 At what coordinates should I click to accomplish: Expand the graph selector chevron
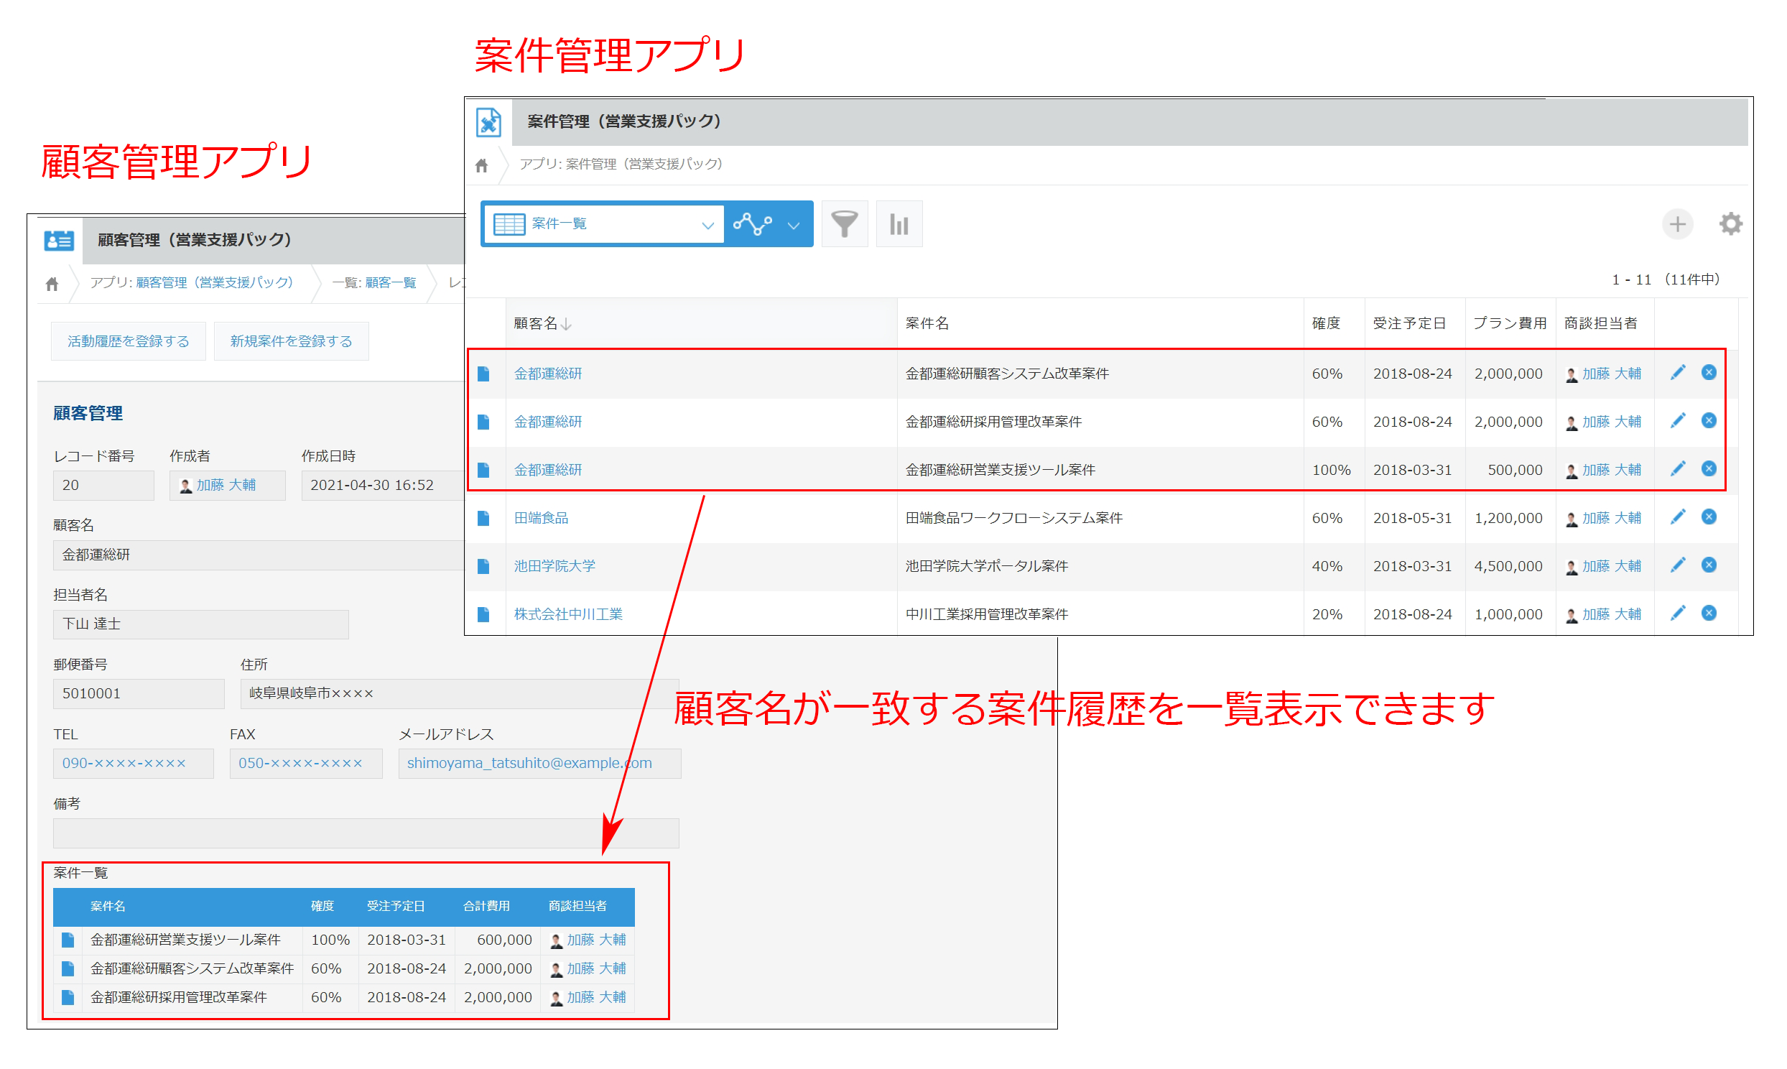(x=794, y=226)
